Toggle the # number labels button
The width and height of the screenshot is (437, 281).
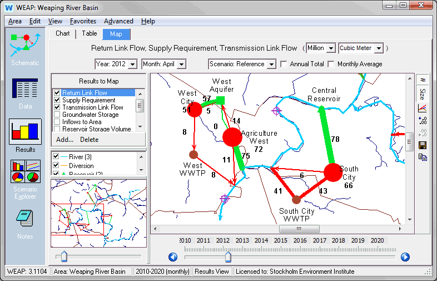coord(423,80)
